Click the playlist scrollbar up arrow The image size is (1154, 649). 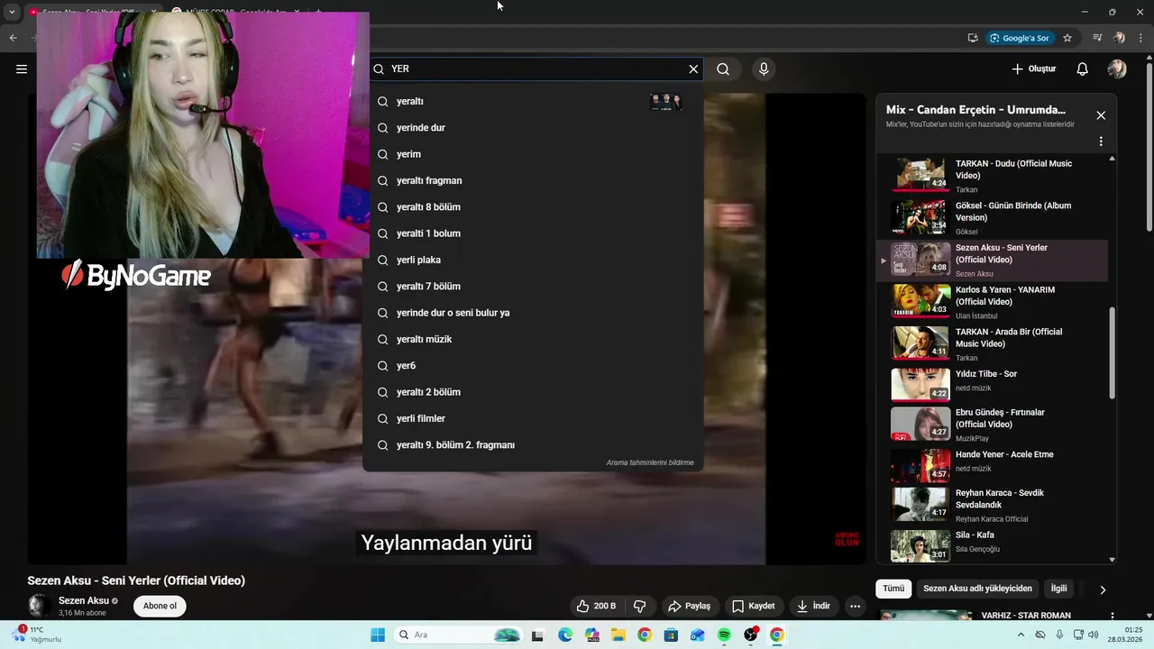1112,159
